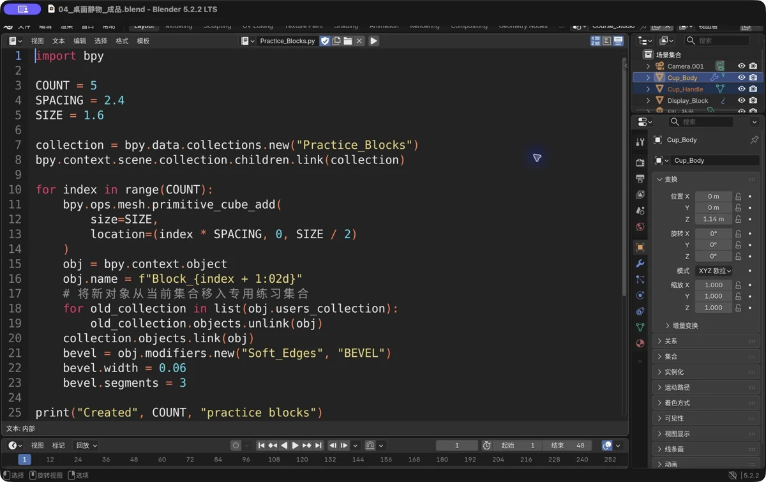Open the Material properties tab
The width and height of the screenshot is (766, 482).
640,343
